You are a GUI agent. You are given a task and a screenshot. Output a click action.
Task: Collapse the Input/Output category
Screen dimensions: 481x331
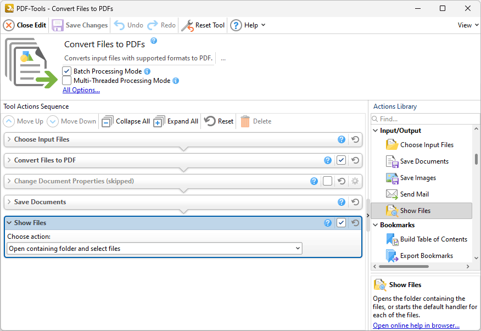pos(375,130)
